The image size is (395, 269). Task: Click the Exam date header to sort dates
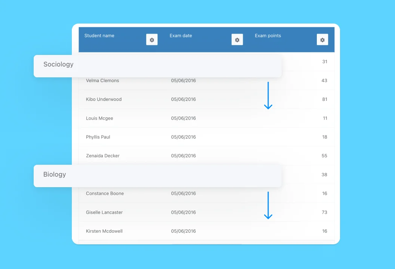(x=181, y=35)
